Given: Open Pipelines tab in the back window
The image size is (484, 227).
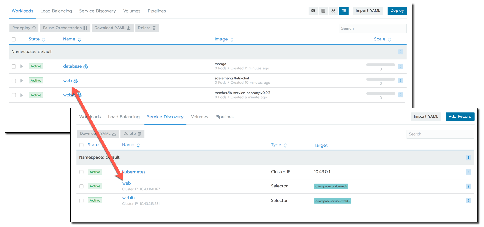Looking at the screenshot, I should click(157, 11).
